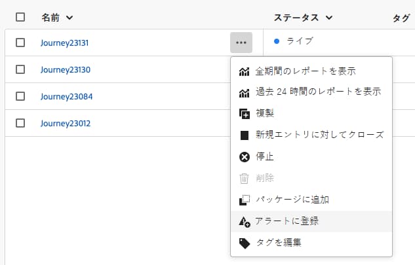Click the duplicate (複製) icon
Viewport: 415px width, 265px height.
245,114
